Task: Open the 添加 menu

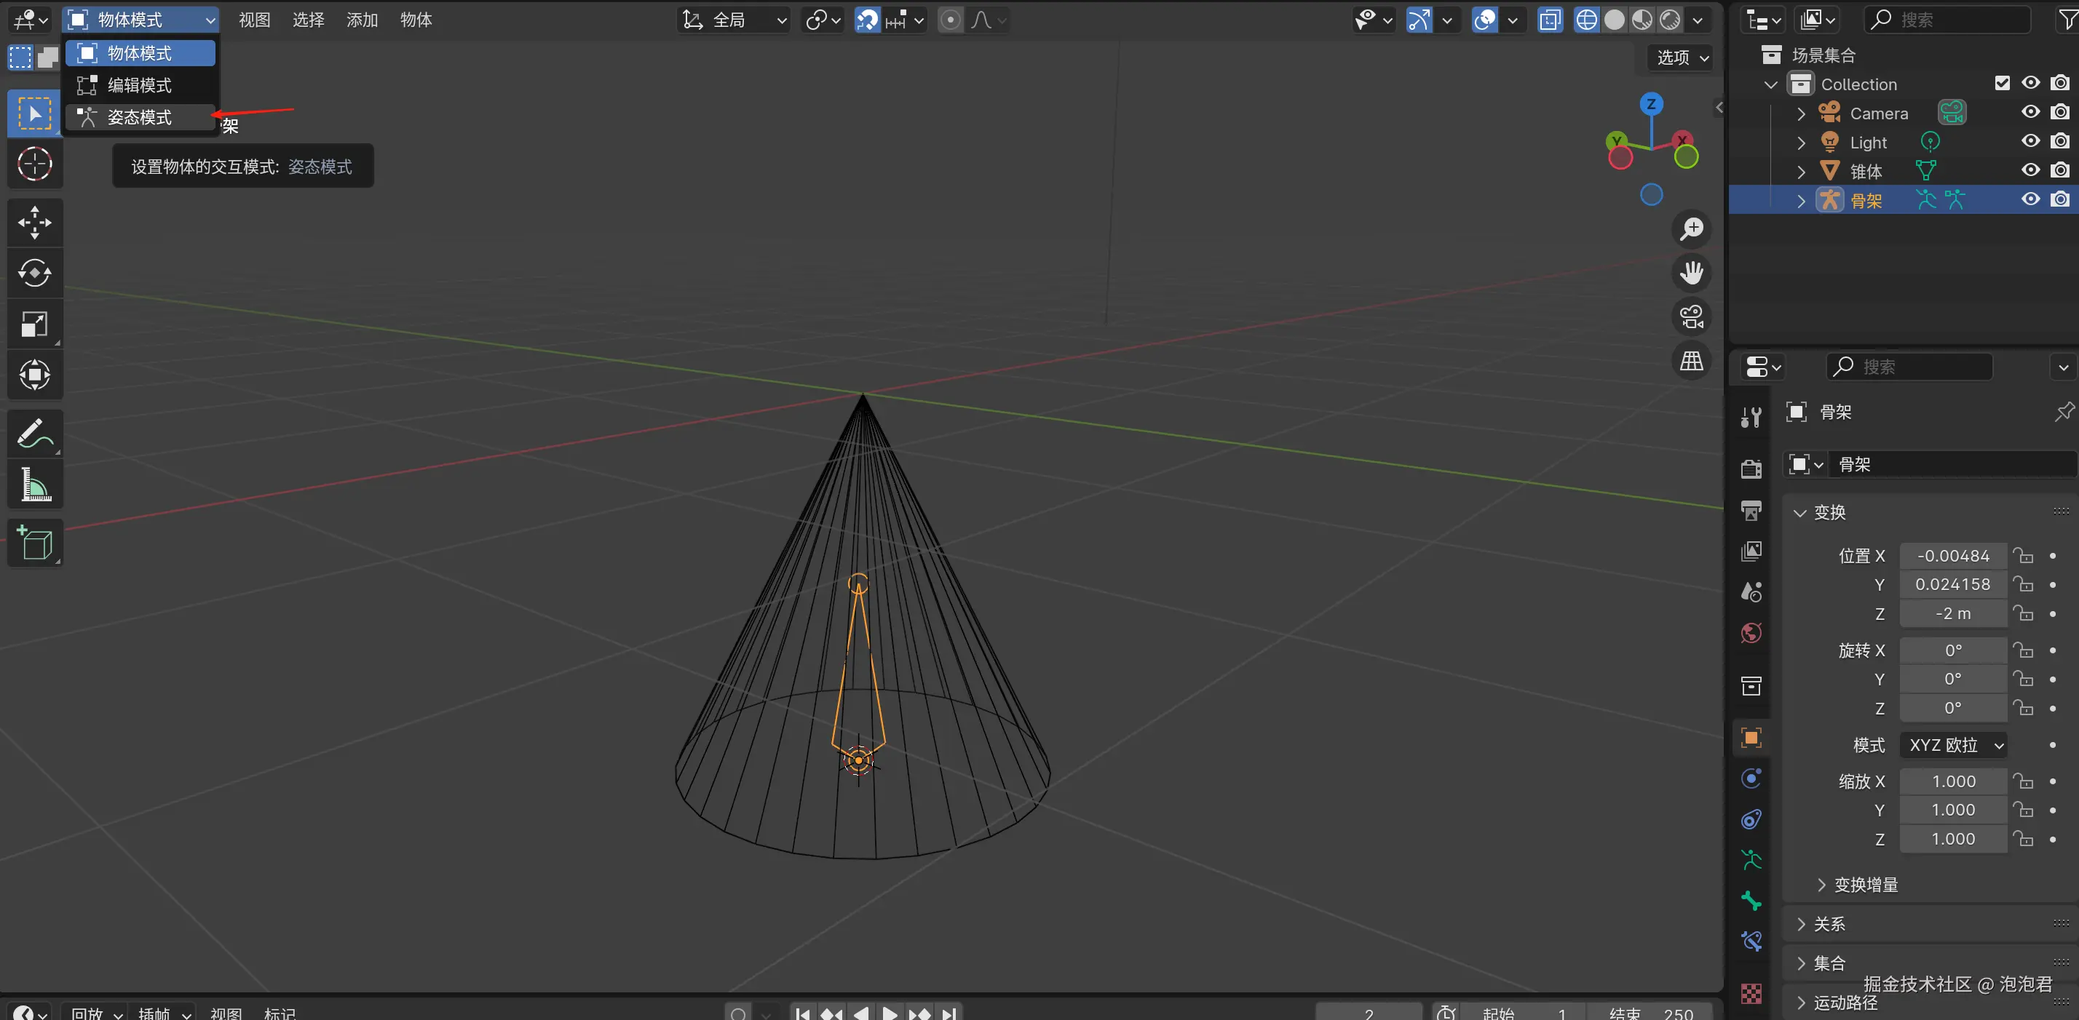Action: click(x=363, y=20)
